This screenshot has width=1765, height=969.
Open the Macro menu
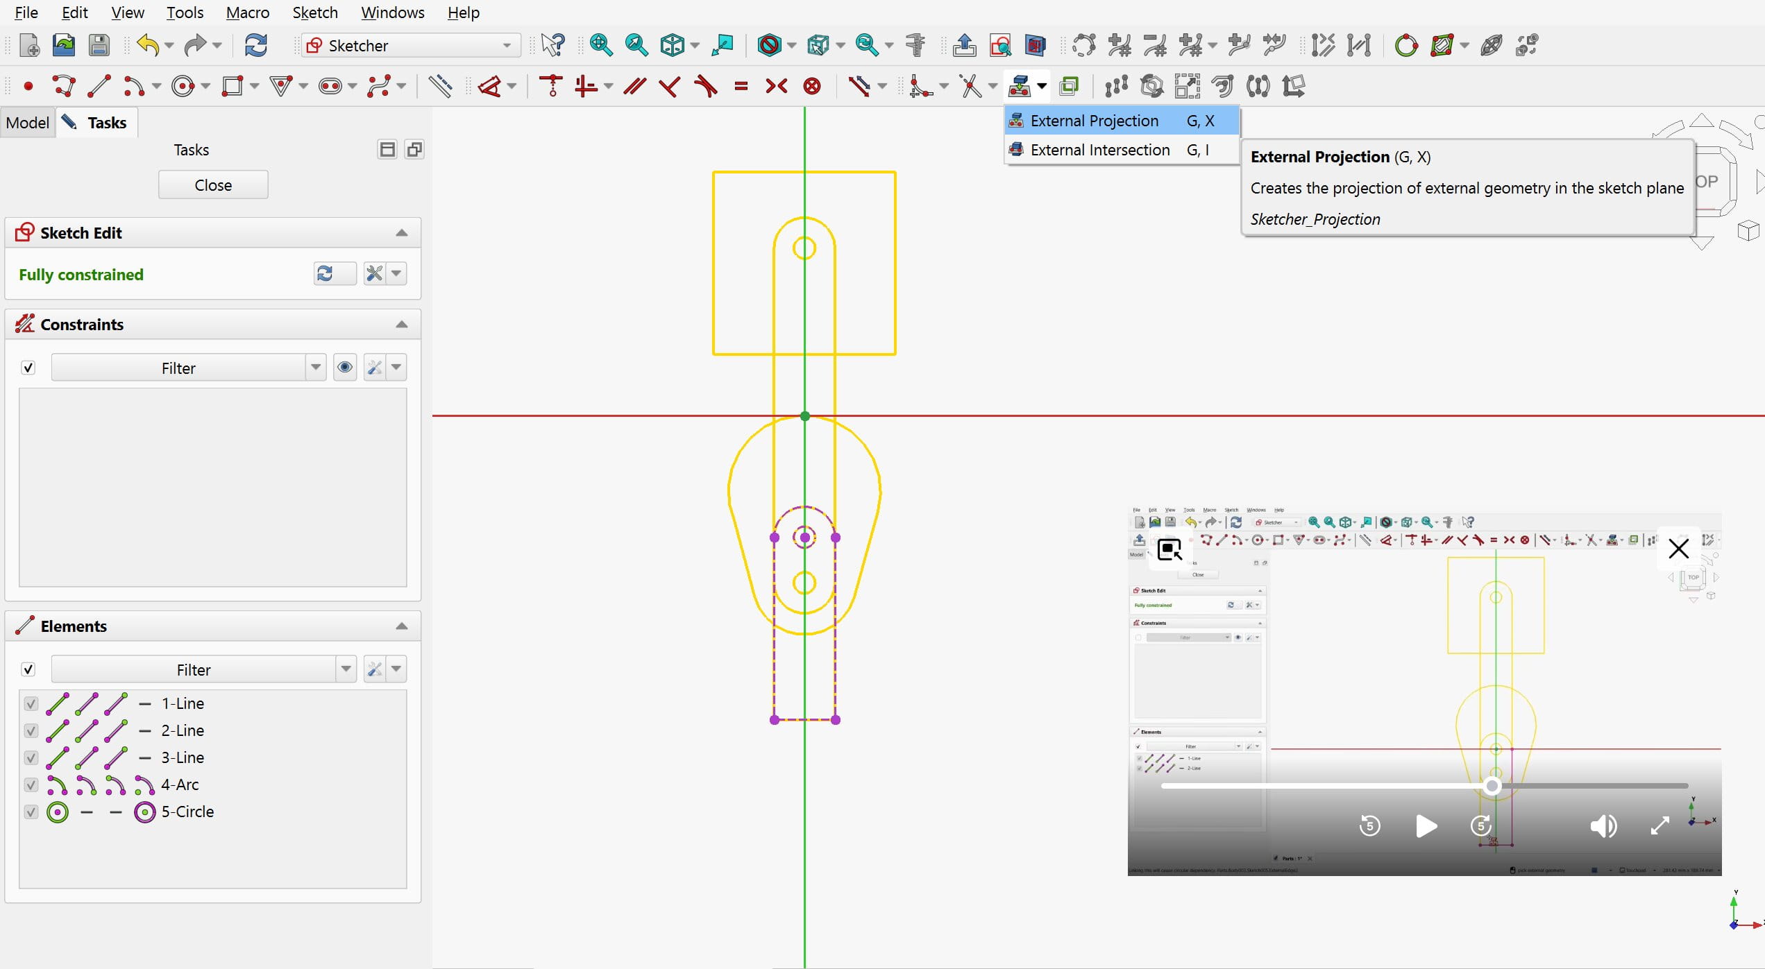click(247, 12)
